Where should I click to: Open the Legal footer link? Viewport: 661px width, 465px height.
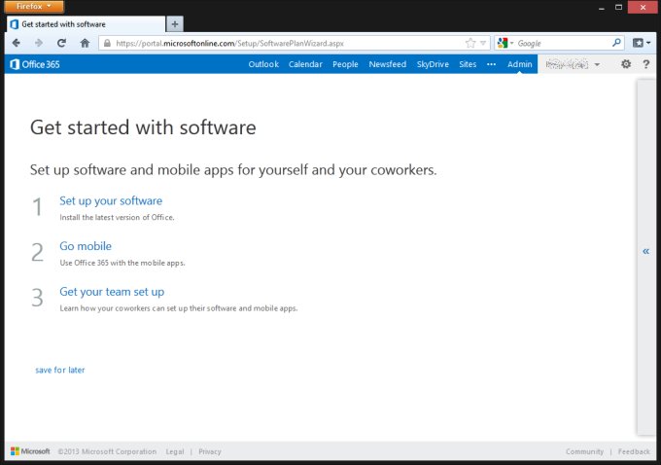(175, 451)
